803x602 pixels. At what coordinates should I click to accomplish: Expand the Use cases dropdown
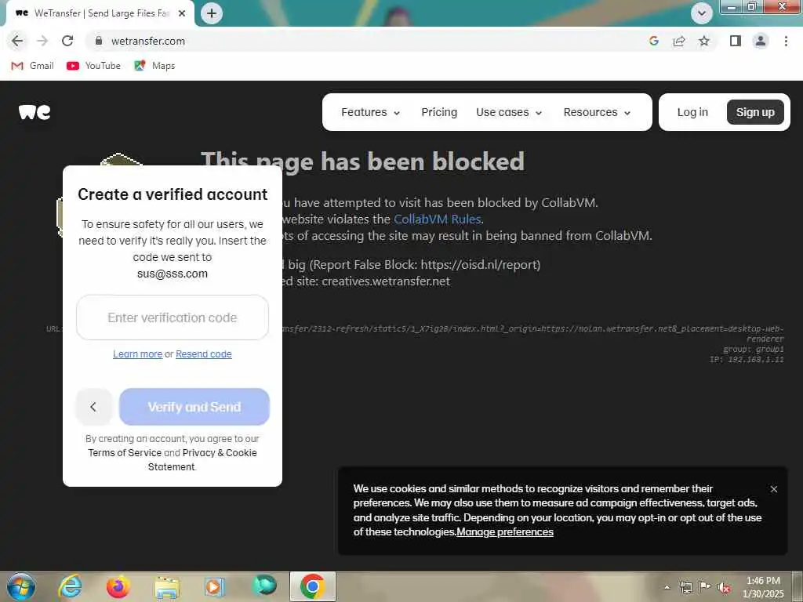[x=509, y=112]
